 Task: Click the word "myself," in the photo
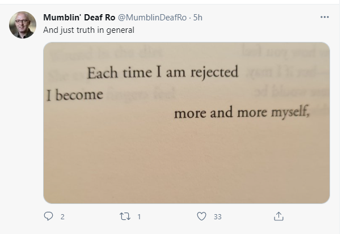pos(290,113)
